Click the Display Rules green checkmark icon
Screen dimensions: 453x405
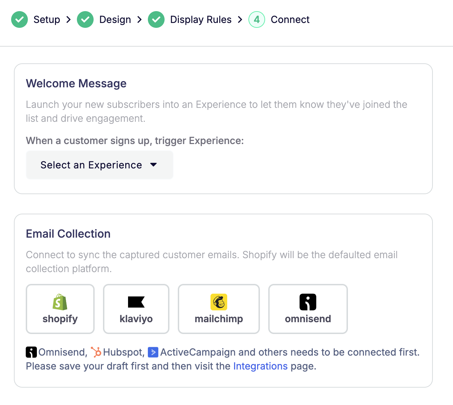click(x=156, y=19)
